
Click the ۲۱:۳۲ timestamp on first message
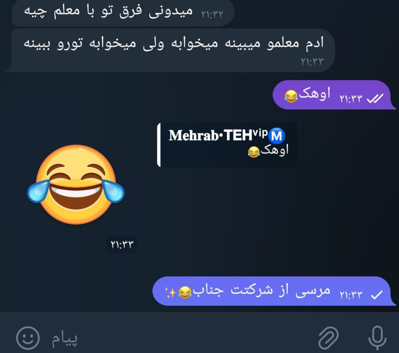pyautogui.click(x=212, y=14)
